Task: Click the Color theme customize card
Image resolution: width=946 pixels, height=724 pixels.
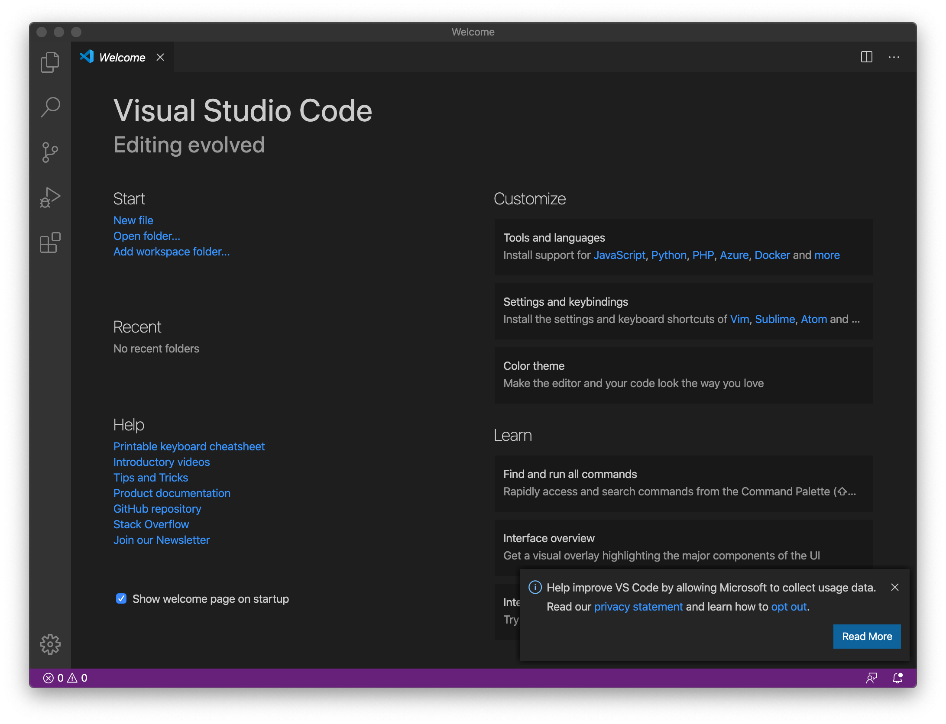Action: [x=683, y=375]
